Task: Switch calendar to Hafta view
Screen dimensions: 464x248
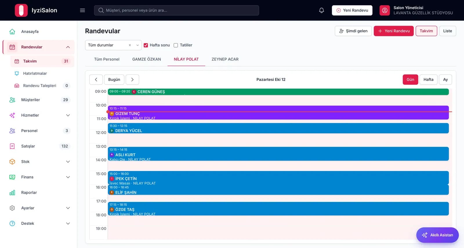Action: click(428, 80)
